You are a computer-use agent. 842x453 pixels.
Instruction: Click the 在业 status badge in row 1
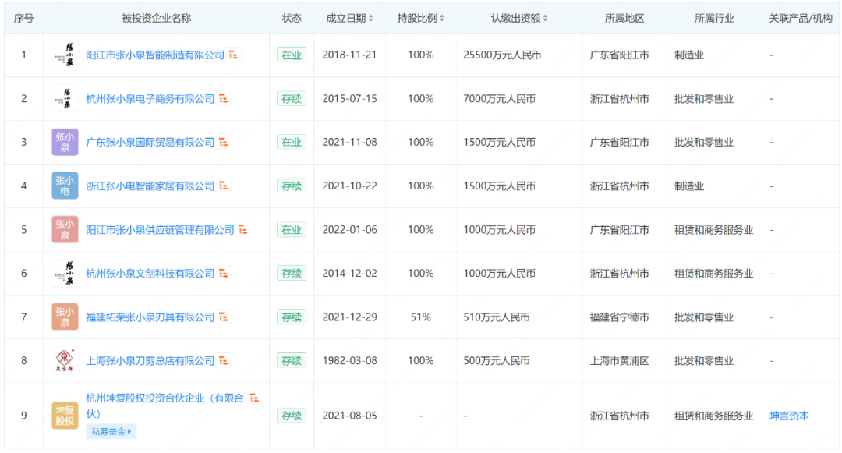(292, 55)
